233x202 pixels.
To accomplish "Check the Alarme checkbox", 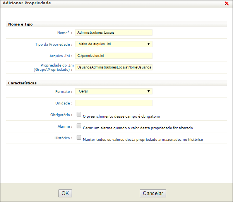I will [x=79, y=126].
